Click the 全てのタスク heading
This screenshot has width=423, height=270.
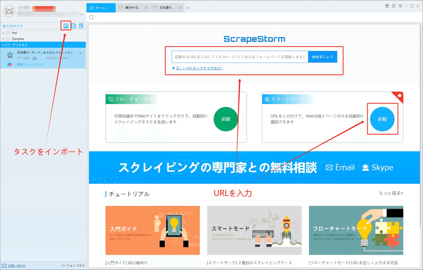tap(13, 26)
